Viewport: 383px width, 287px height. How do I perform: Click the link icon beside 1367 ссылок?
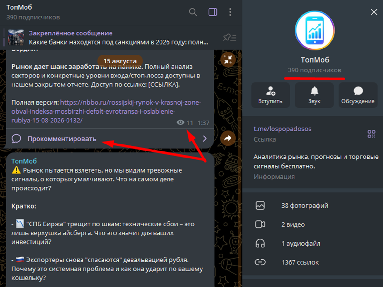(260, 262)
